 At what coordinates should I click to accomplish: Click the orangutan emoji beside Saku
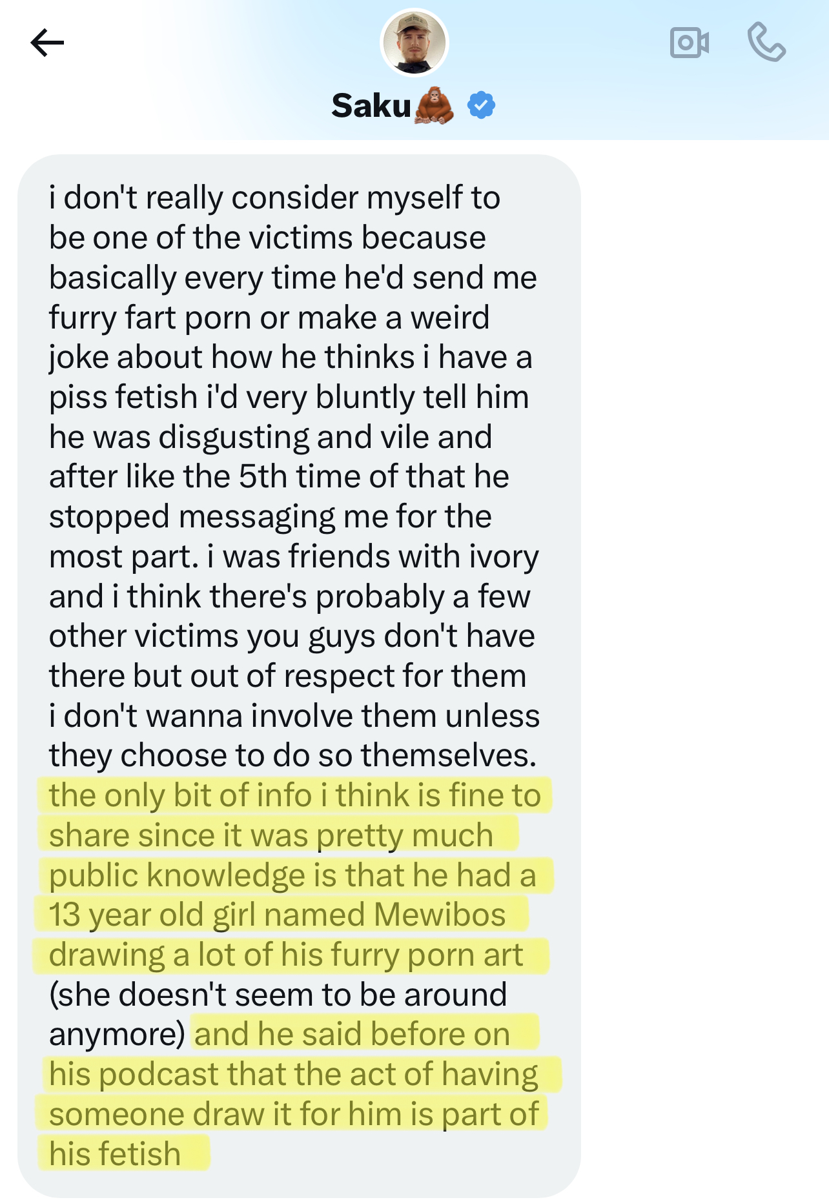[x=435, y=105]
